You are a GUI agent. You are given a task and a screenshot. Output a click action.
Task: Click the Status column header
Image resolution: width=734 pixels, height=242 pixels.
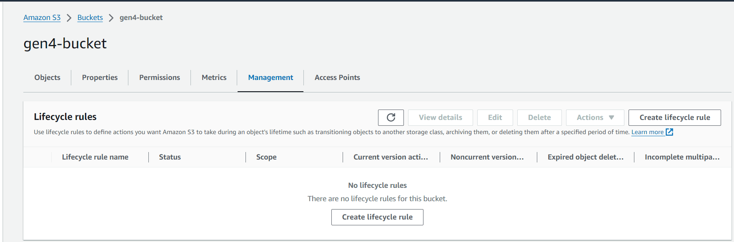click(x=170, y=157)
